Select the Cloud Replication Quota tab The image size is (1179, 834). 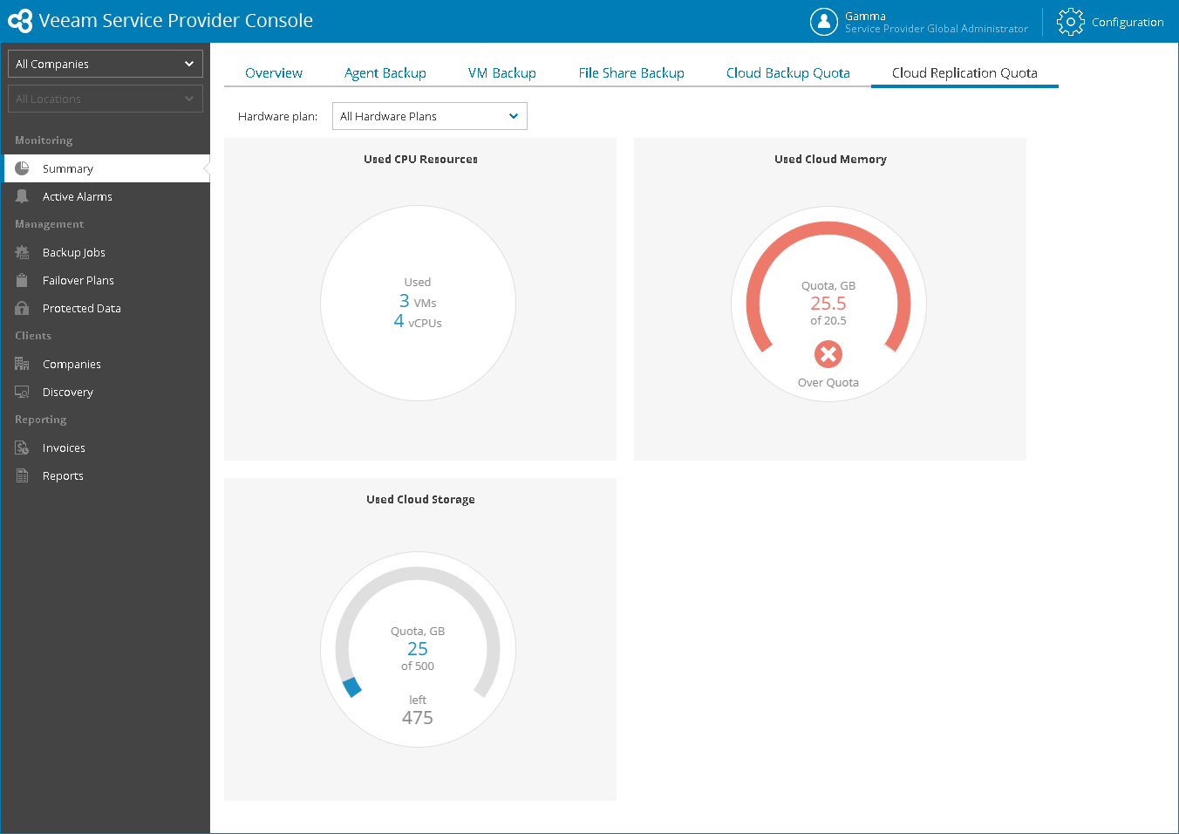pos(964,73)
